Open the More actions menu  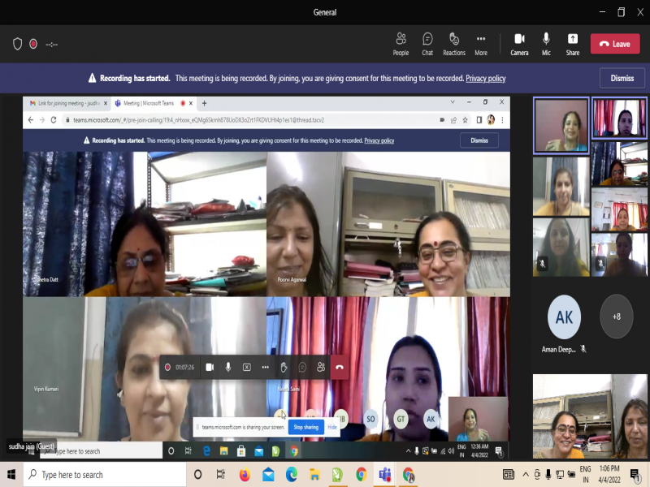pos(481,43)
